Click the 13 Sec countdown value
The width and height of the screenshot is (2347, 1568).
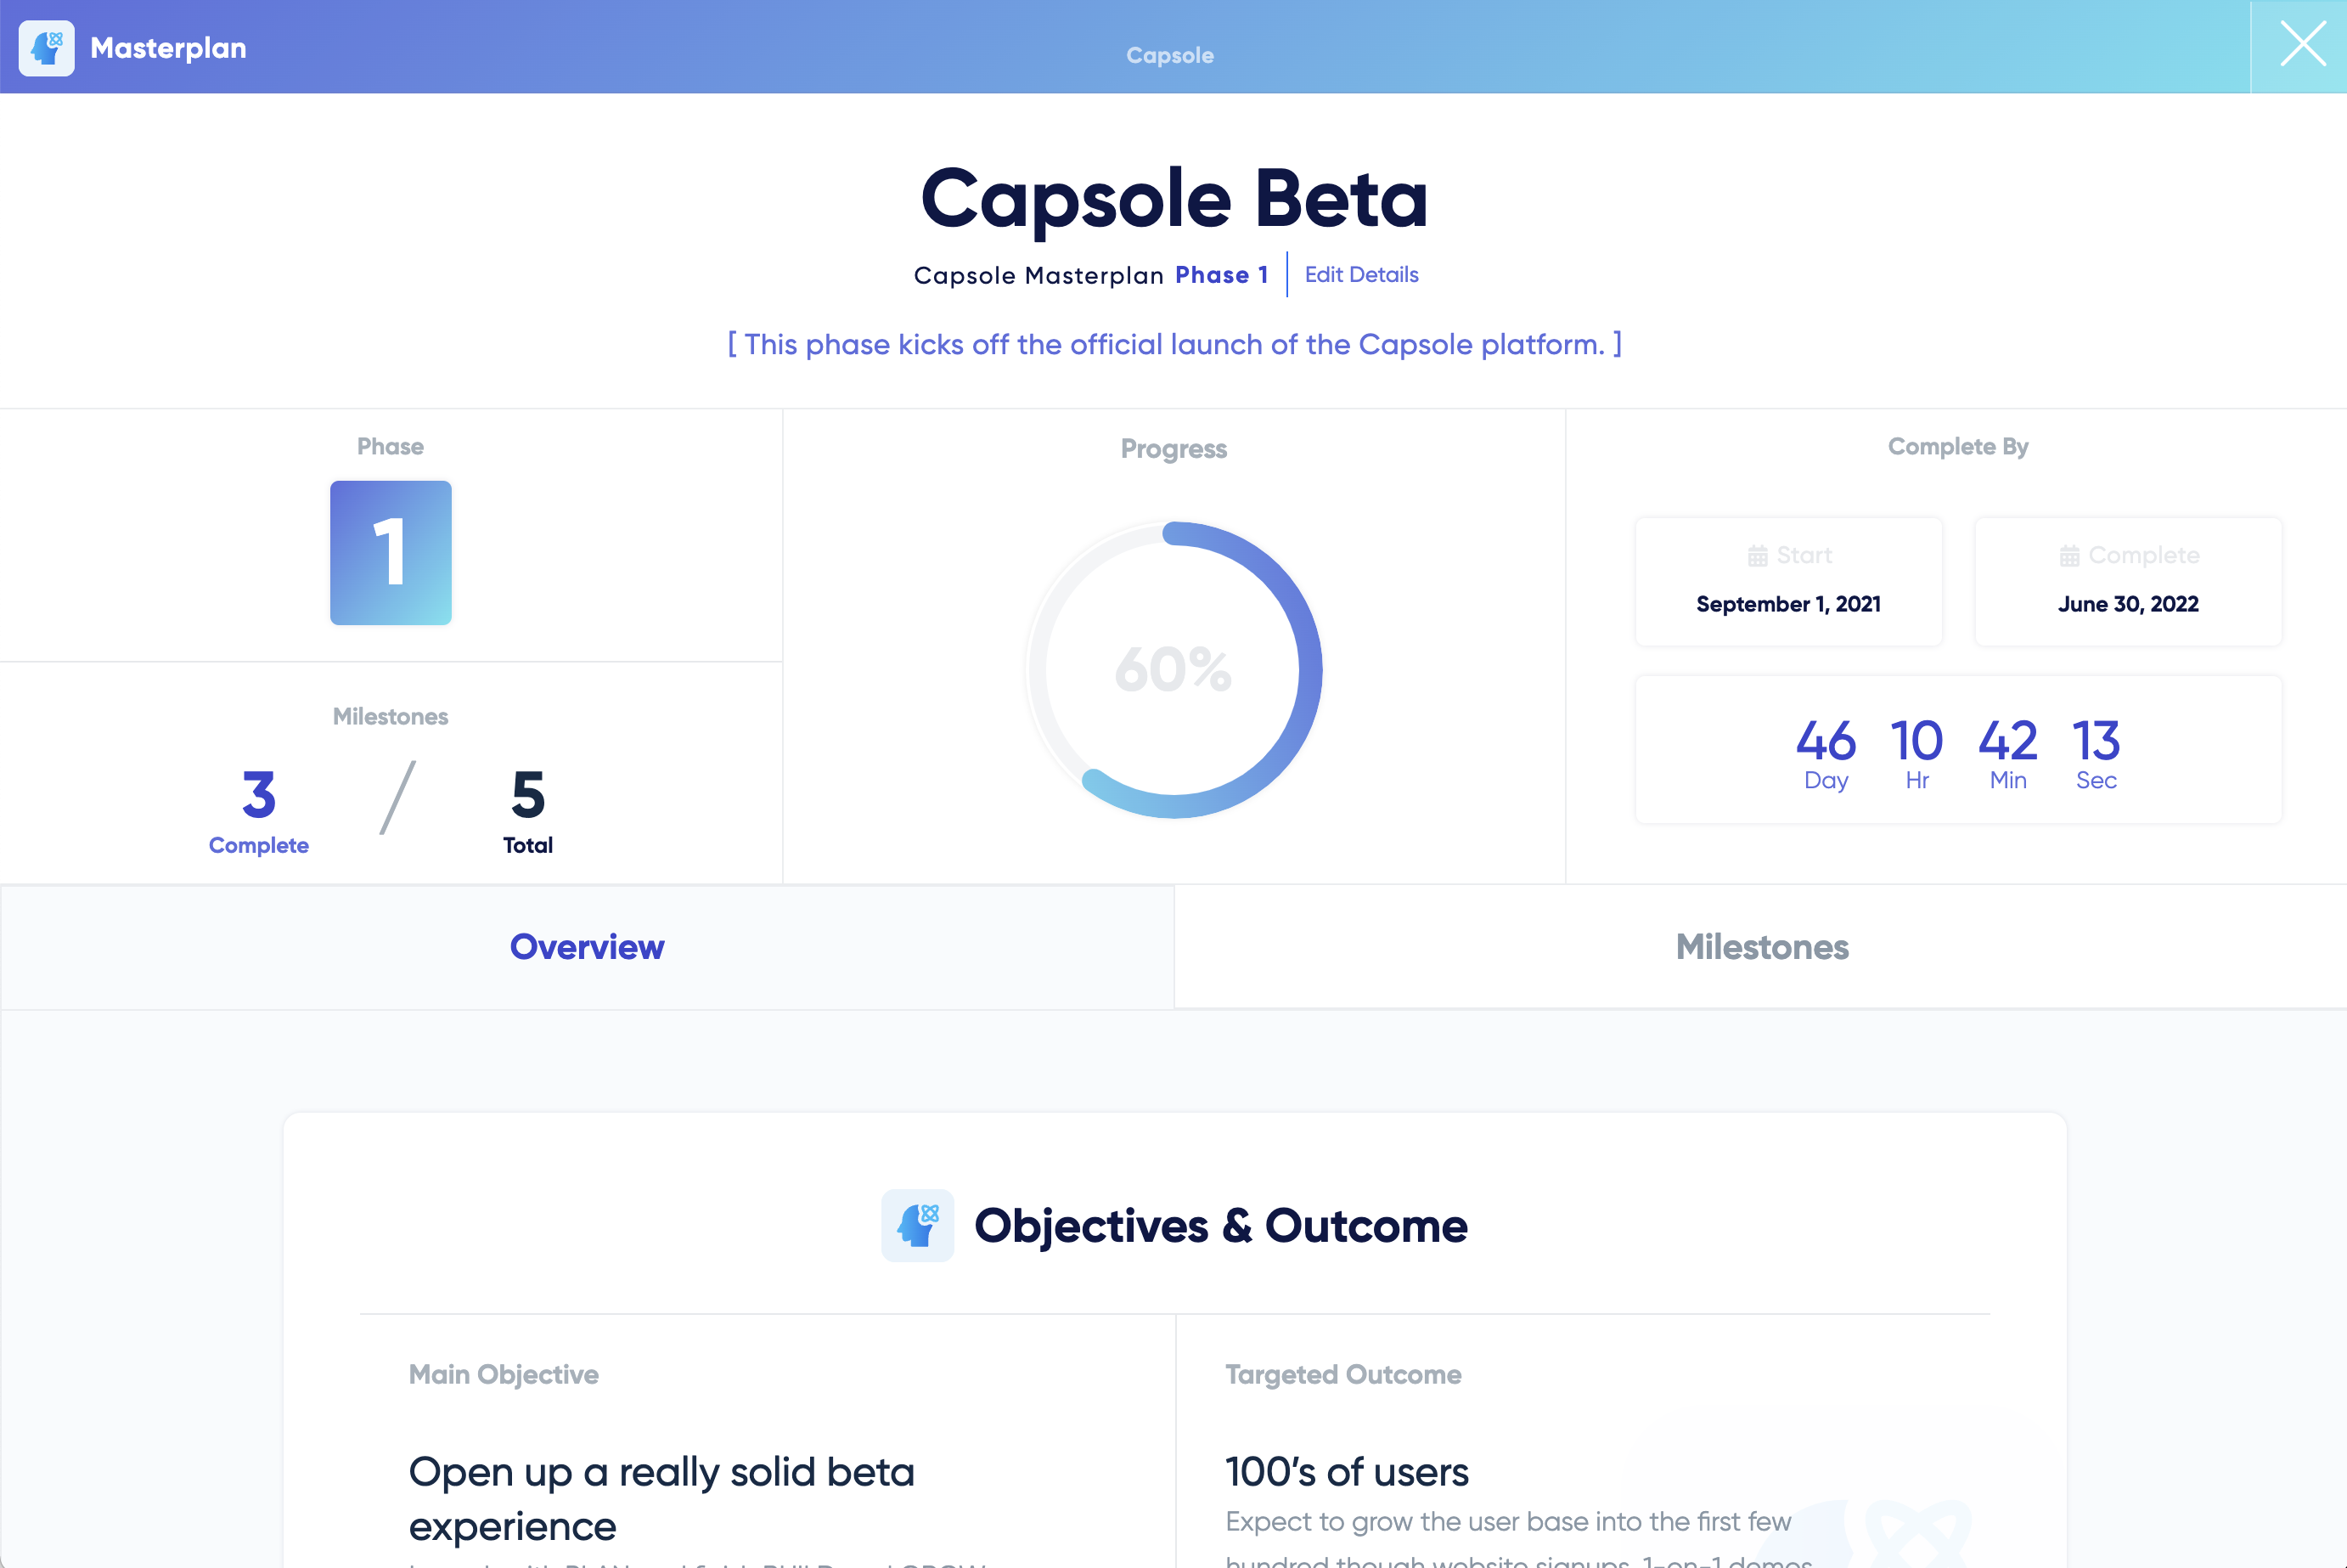[x=2097, y=755]
